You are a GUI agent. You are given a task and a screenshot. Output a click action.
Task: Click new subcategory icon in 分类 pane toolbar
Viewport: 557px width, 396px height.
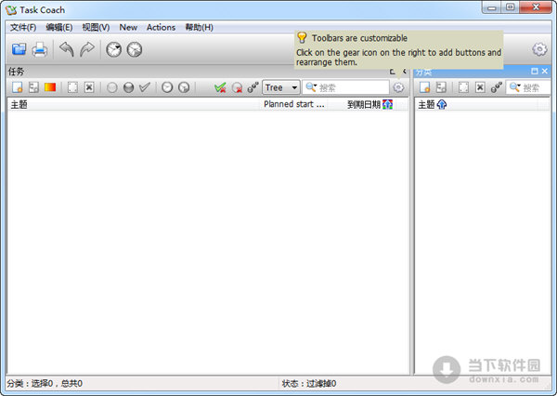pyautogui.click(x=441, y=87)
